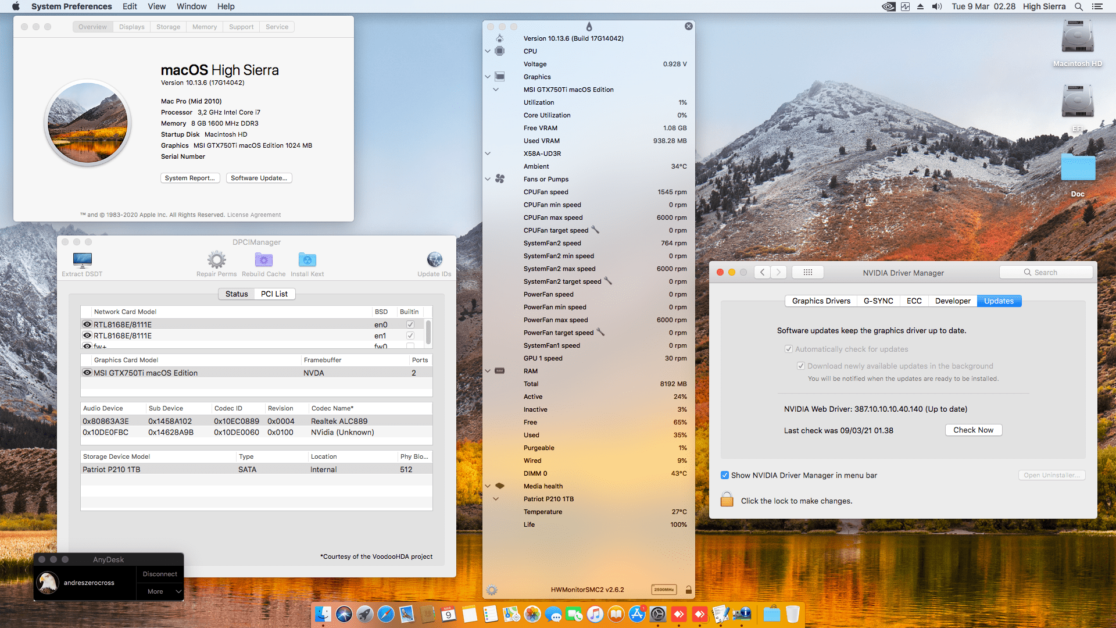Switch to the Storage tab in About This Mac
This screenshot has height=628, width=1116.
168,27
